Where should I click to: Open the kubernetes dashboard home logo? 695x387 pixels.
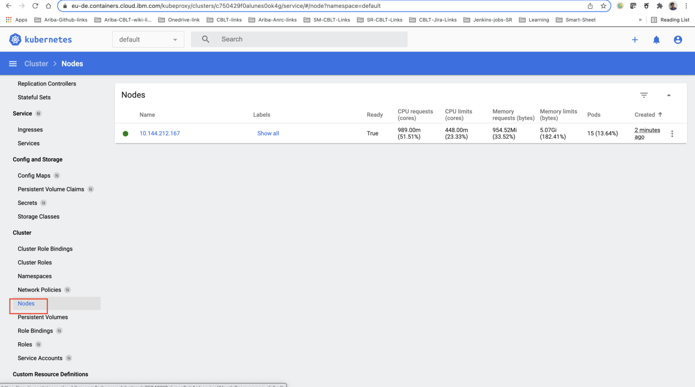click(x=40, y=39)
